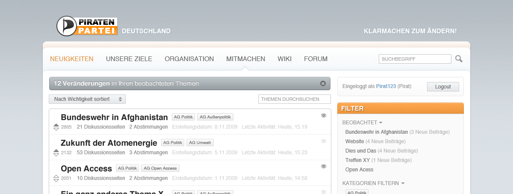Dismiss the 12 Veränderungen notification bar

(x=323, y=83)
